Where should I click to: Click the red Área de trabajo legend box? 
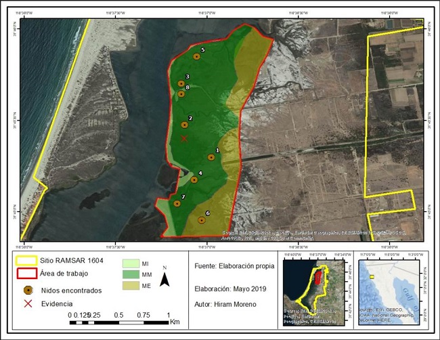[x=27, y=274]
